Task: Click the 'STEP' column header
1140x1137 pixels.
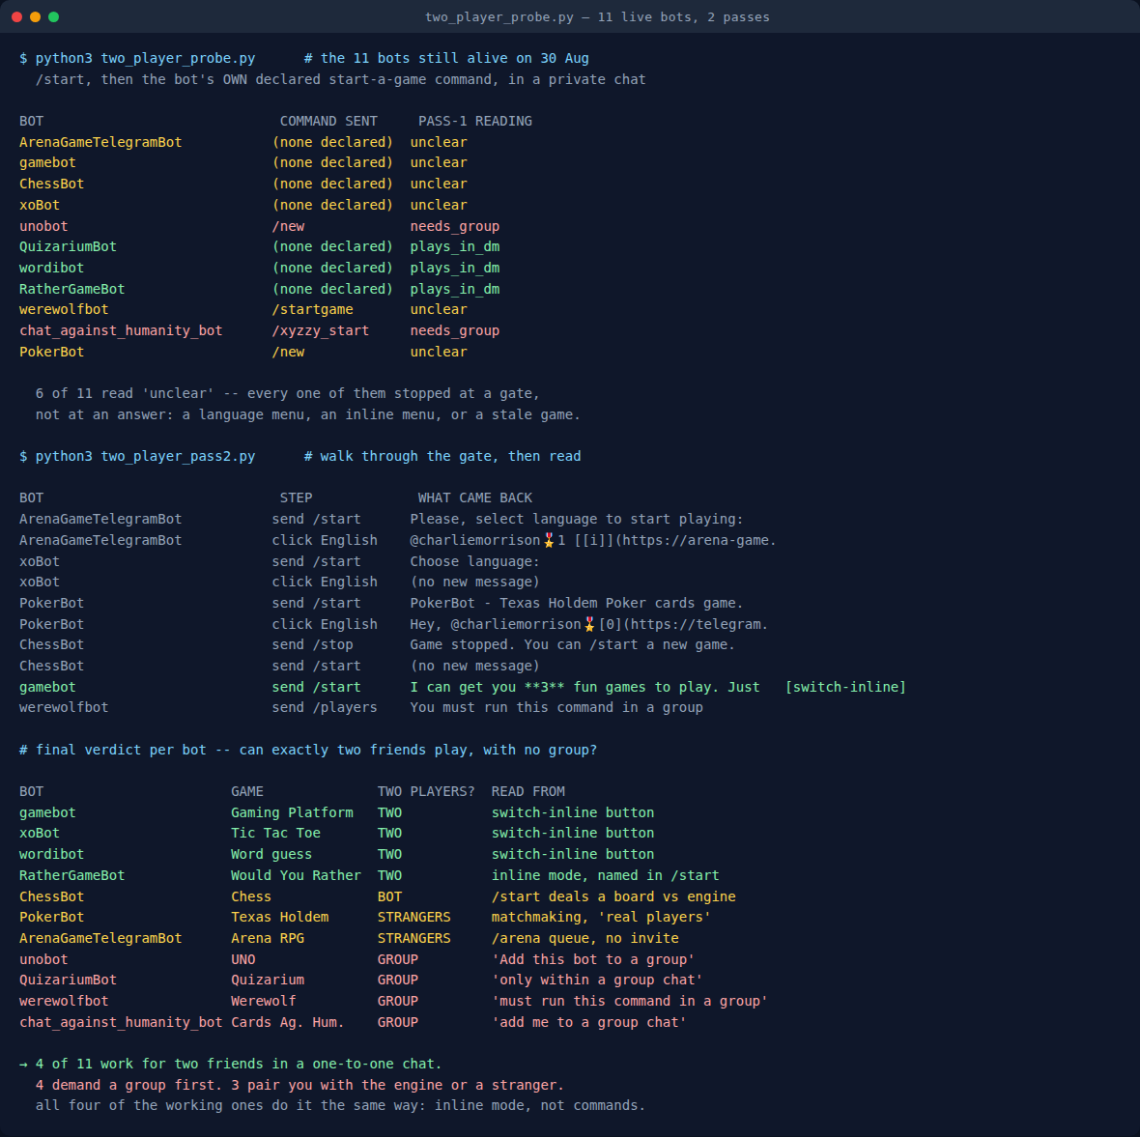Action: pyautogui.click(x=296, y=497)
